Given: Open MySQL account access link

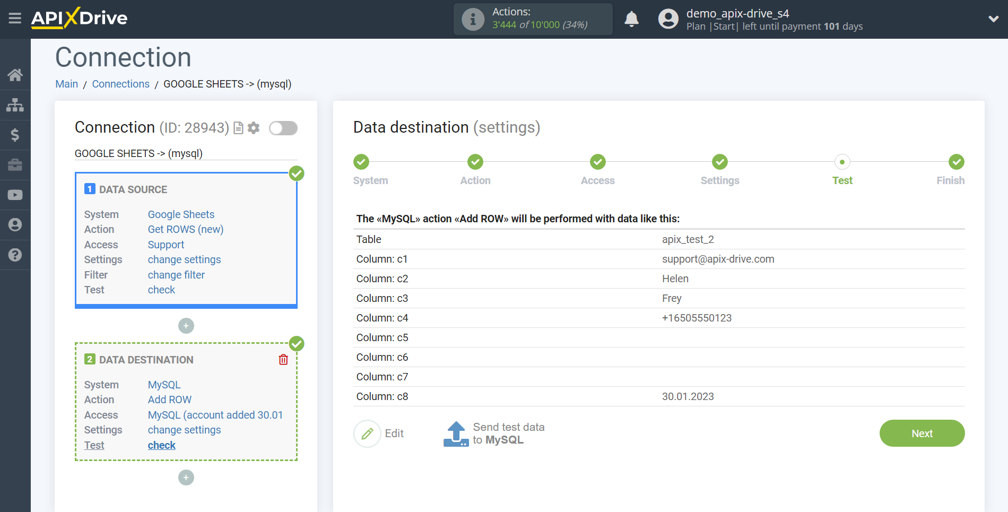Looking at the screenshot, I should pyautogui.click(x=215, y=415).
